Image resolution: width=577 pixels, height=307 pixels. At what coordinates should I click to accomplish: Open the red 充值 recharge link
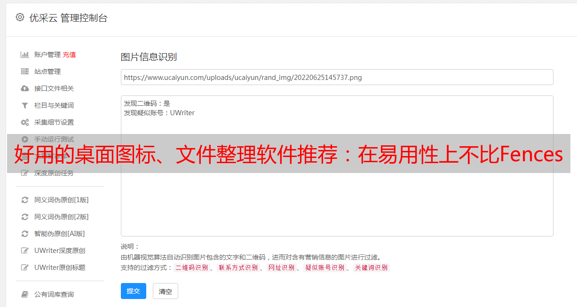click(x=69, y=55)
